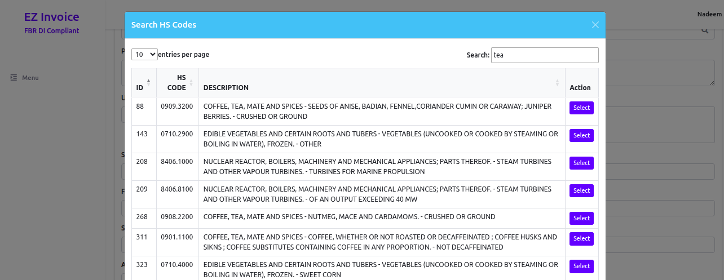
Task: Open the Nadeem user menu
Action: [x=709, y=14]
